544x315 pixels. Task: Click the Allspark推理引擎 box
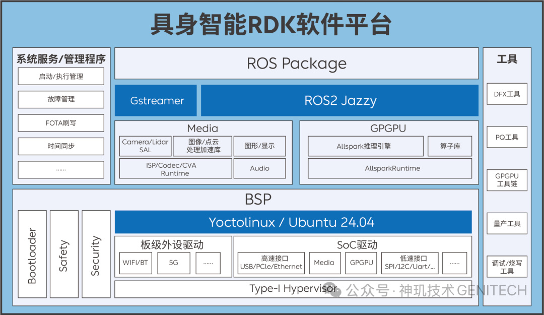[x=365, y=146]
